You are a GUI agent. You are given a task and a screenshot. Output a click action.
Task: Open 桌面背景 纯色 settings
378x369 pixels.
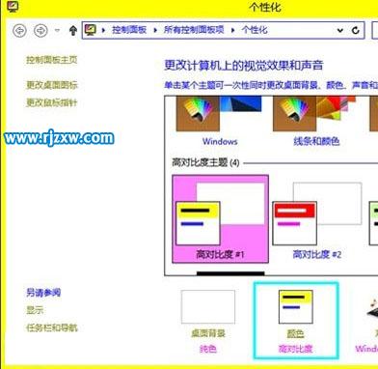click(208, 322)
